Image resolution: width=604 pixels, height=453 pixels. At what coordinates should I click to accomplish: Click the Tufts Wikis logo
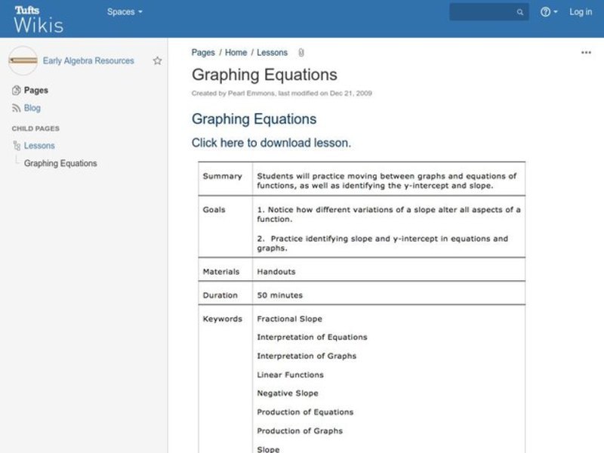point(38,17)
